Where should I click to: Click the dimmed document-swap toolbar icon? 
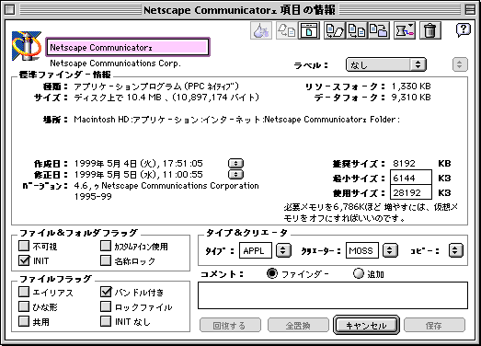pyautogui.click(x=287, y=30)
